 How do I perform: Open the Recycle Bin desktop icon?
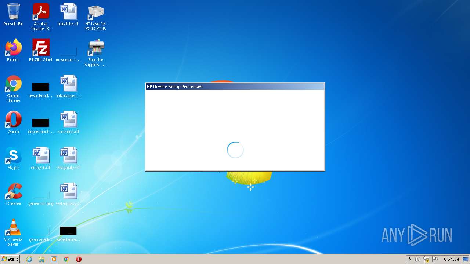pos(13,15)
